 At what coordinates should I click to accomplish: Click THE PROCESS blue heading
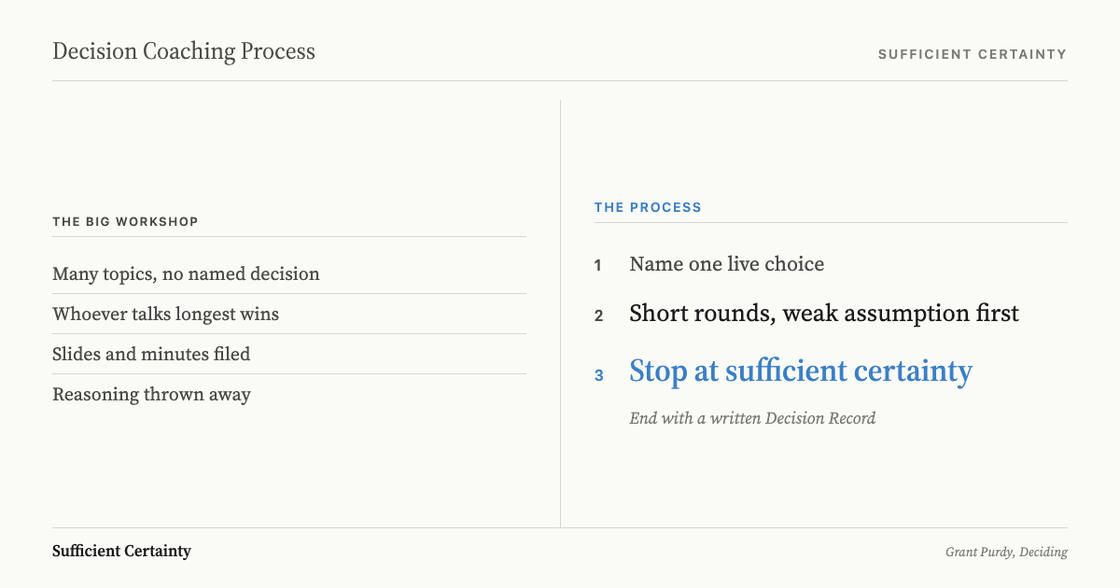pyautogui.click(x=648, y=207)
